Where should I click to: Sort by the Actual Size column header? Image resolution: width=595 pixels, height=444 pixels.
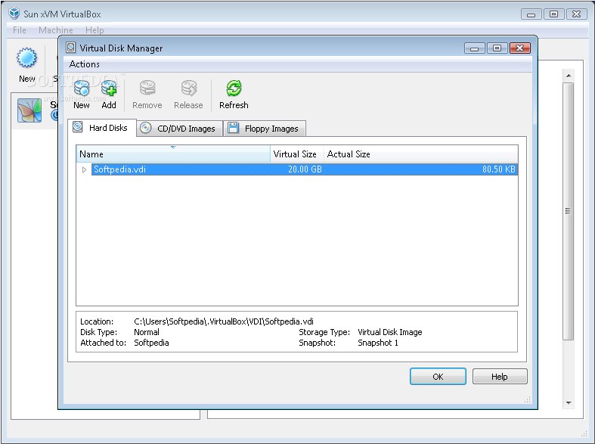coord(421,154)
